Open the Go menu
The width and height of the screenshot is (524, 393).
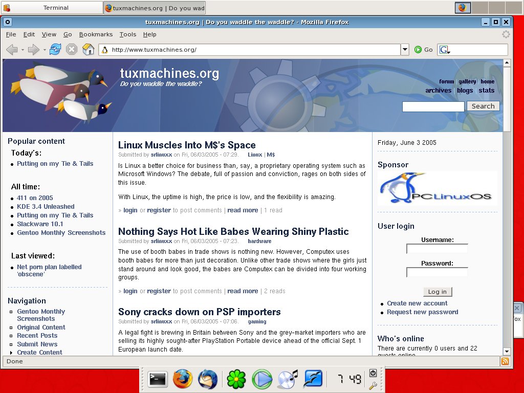coord(68,34)
